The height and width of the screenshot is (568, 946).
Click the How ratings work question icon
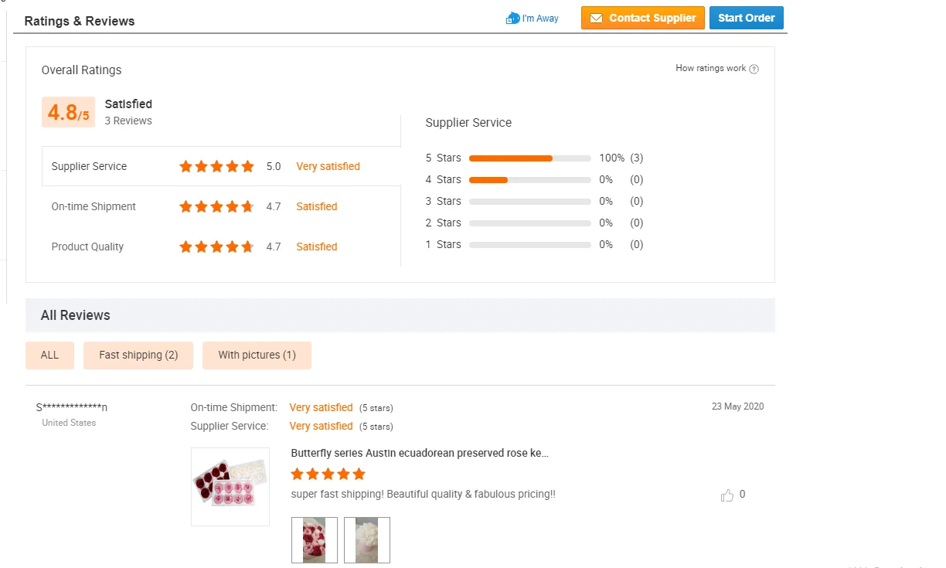tap(754, 69)
